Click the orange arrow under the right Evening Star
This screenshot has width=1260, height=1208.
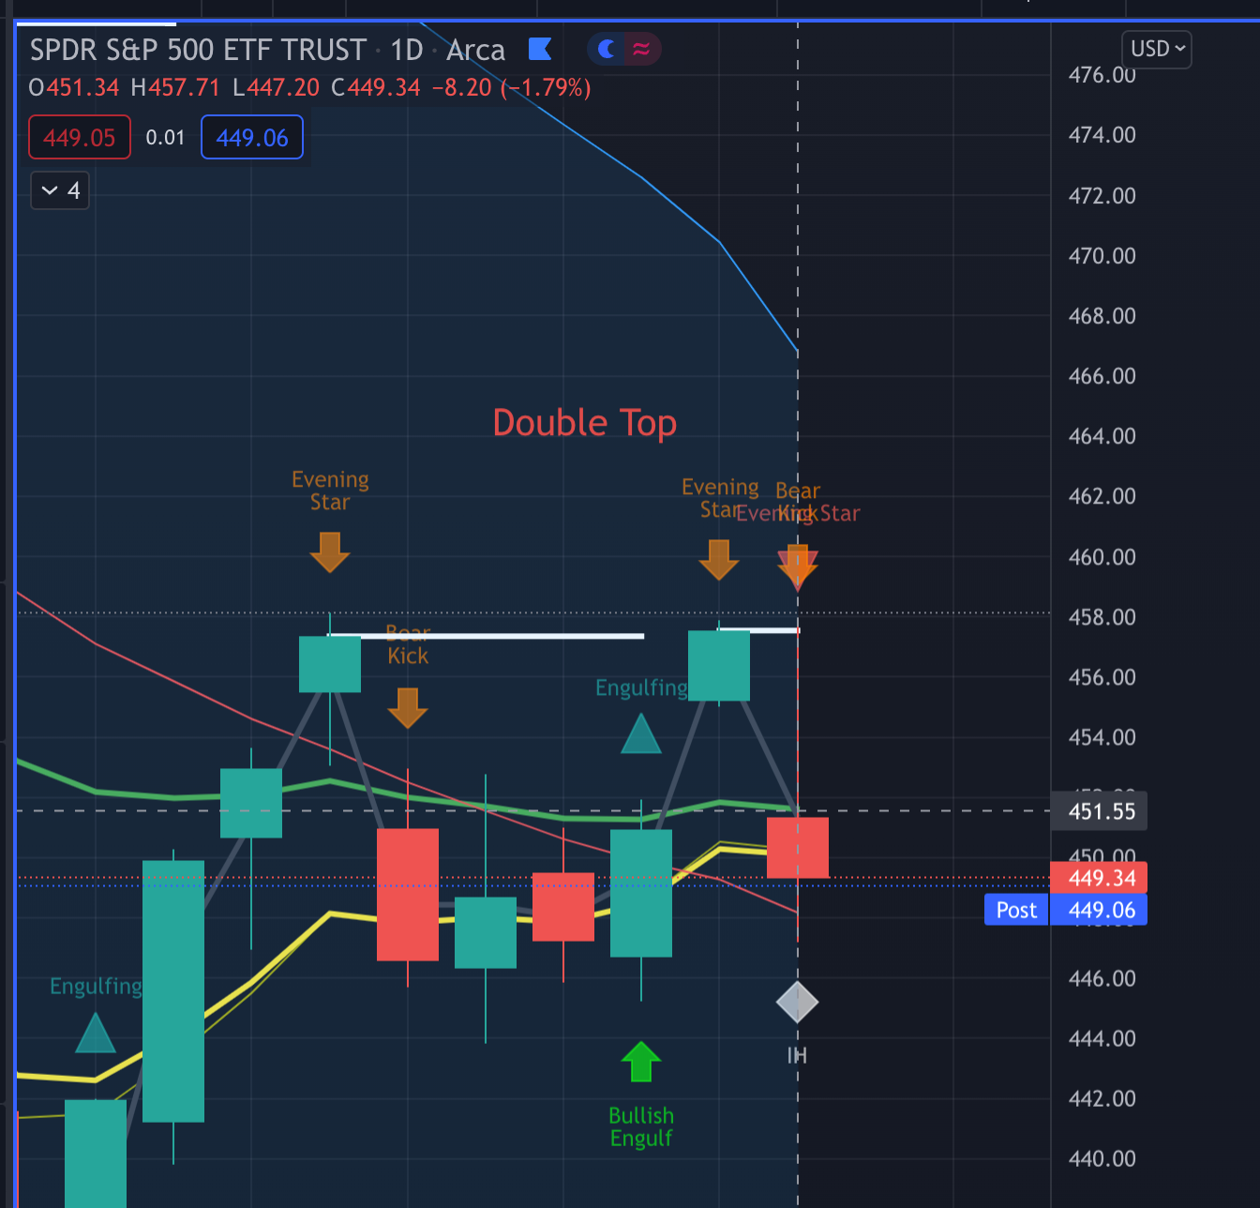pos(719,560)
